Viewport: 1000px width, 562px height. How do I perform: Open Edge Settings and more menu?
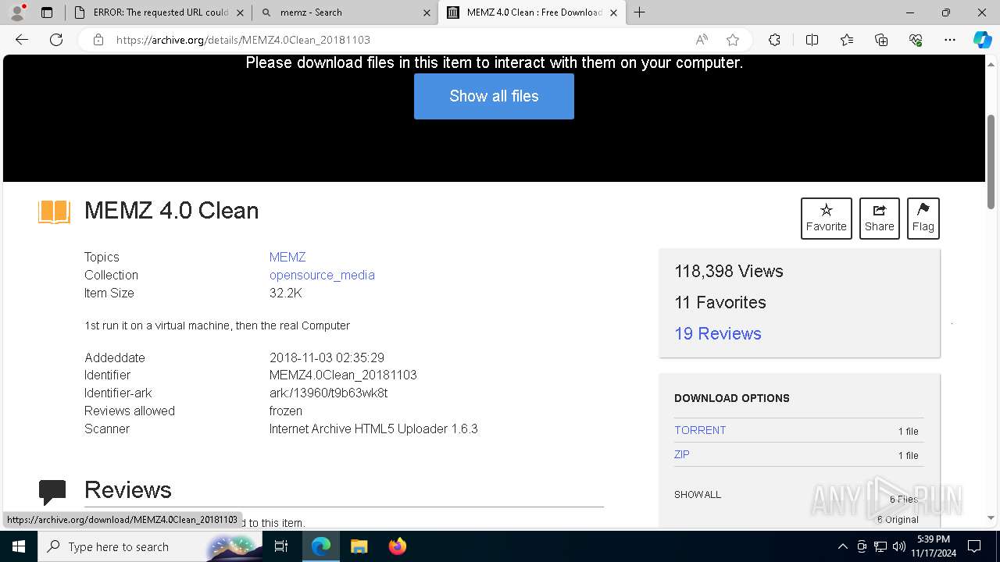click(950, 40)
